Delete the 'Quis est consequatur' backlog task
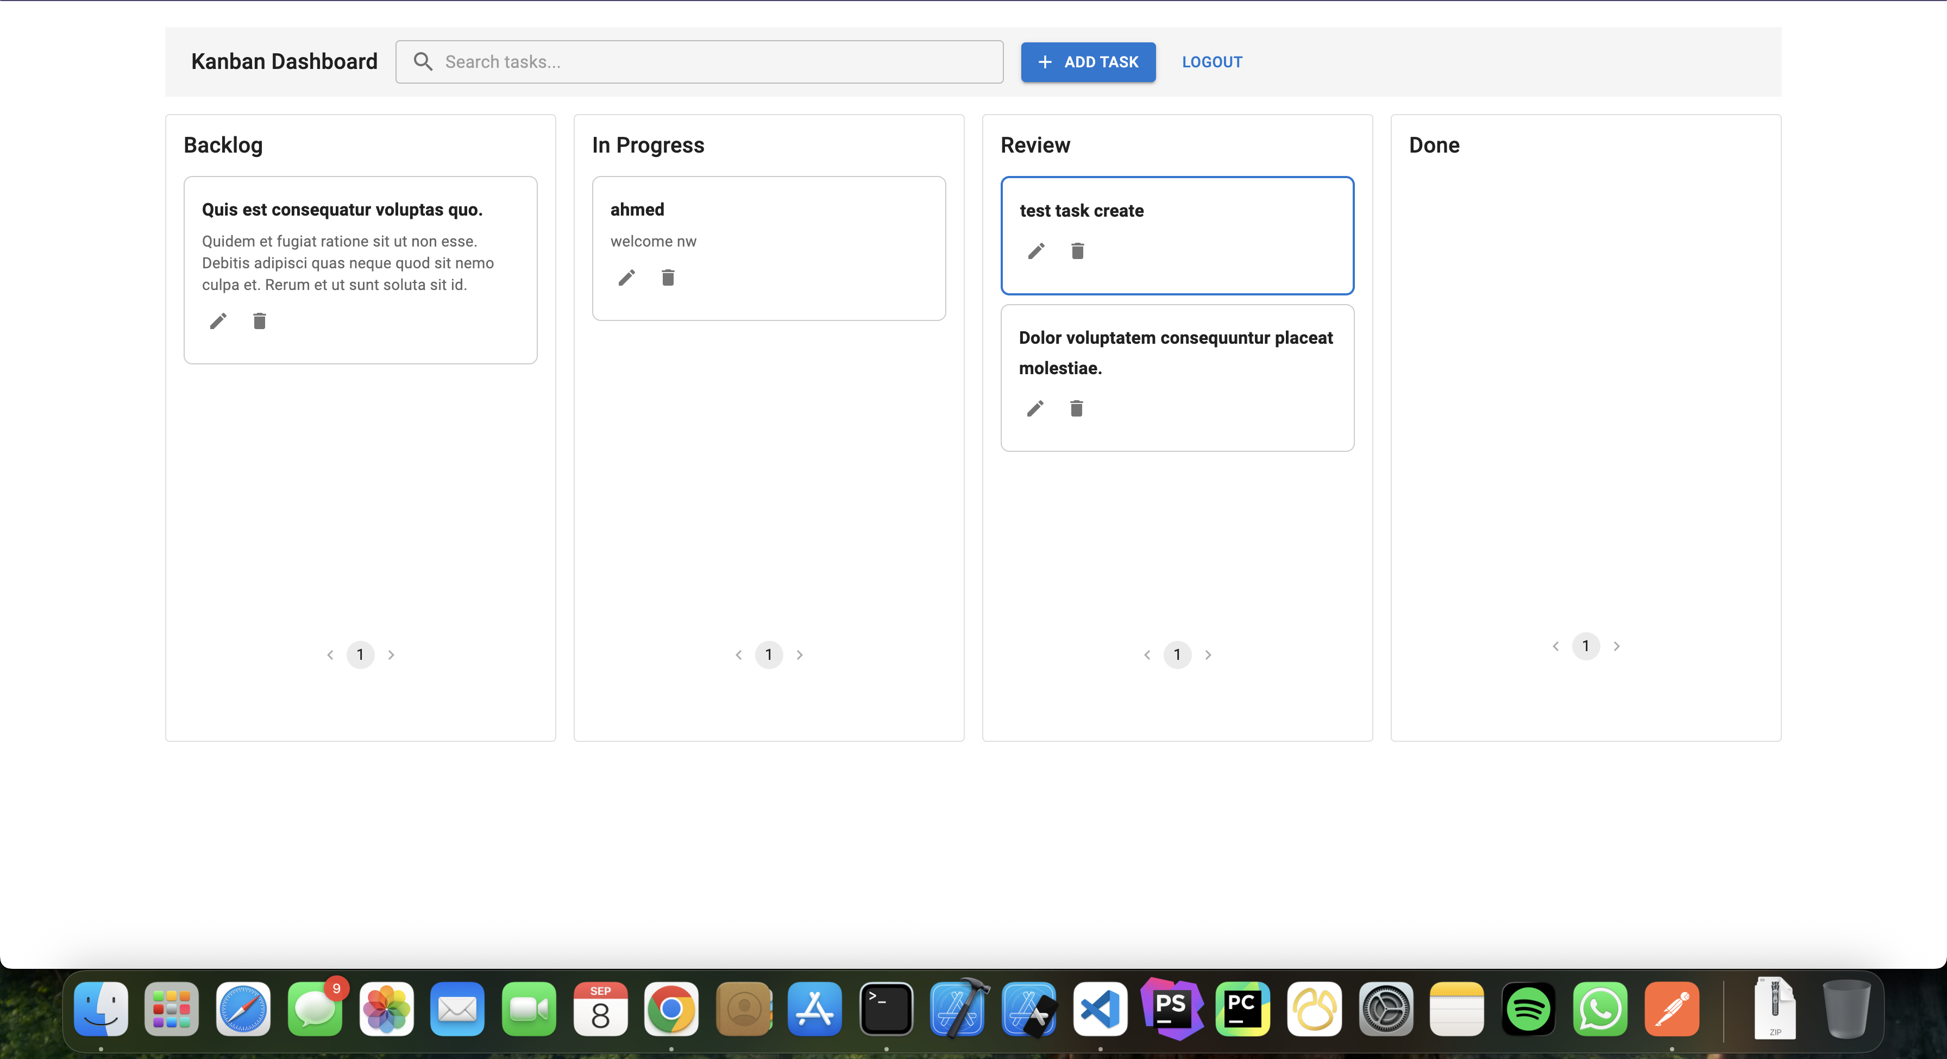The image size is (1947, 1059). click(259, 321)
